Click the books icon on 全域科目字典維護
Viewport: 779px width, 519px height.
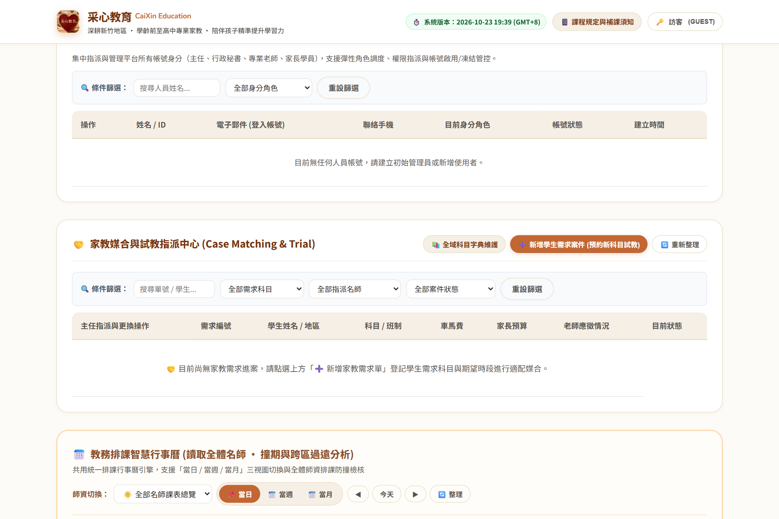[436, 245]
